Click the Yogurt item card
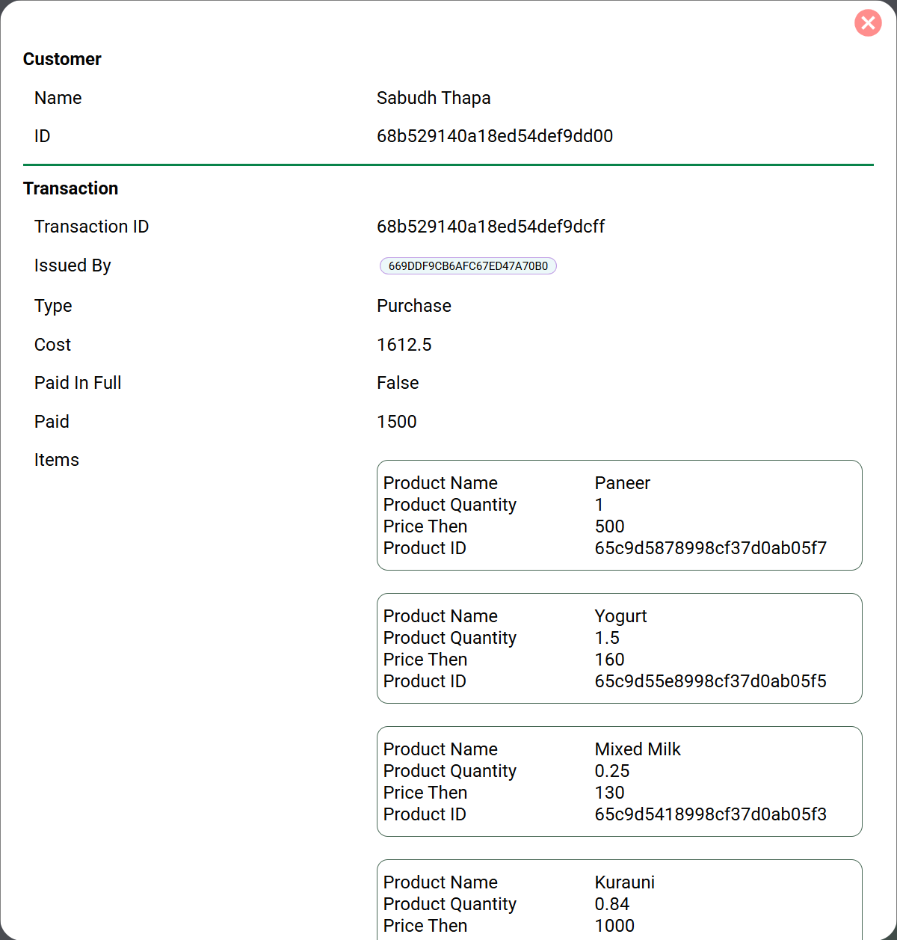 (x=619, y=648)
